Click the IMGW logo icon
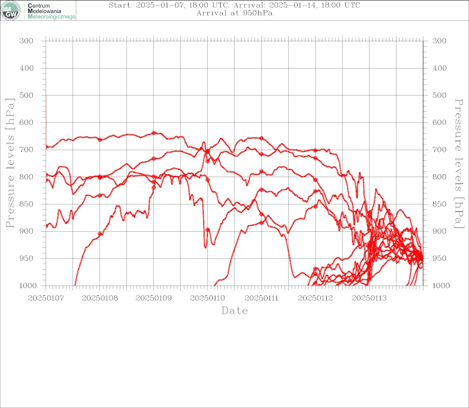469x408 pixels. (11, 11)
